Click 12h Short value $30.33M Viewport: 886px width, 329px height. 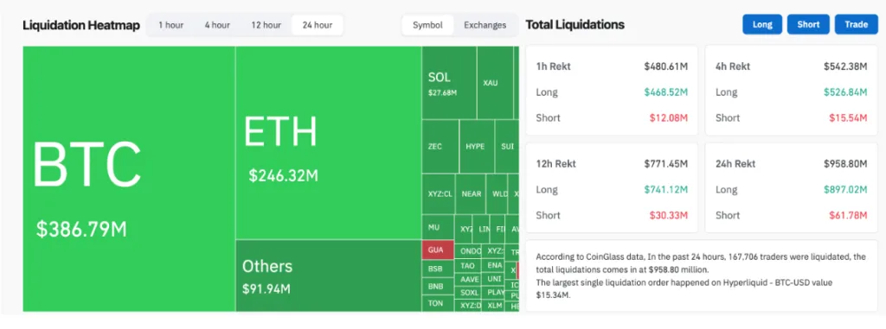pos(668,216)
